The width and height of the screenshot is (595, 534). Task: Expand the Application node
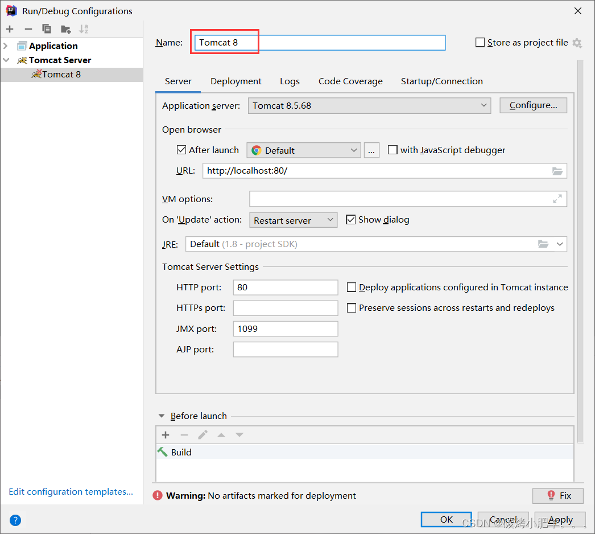tap(6, 46)
